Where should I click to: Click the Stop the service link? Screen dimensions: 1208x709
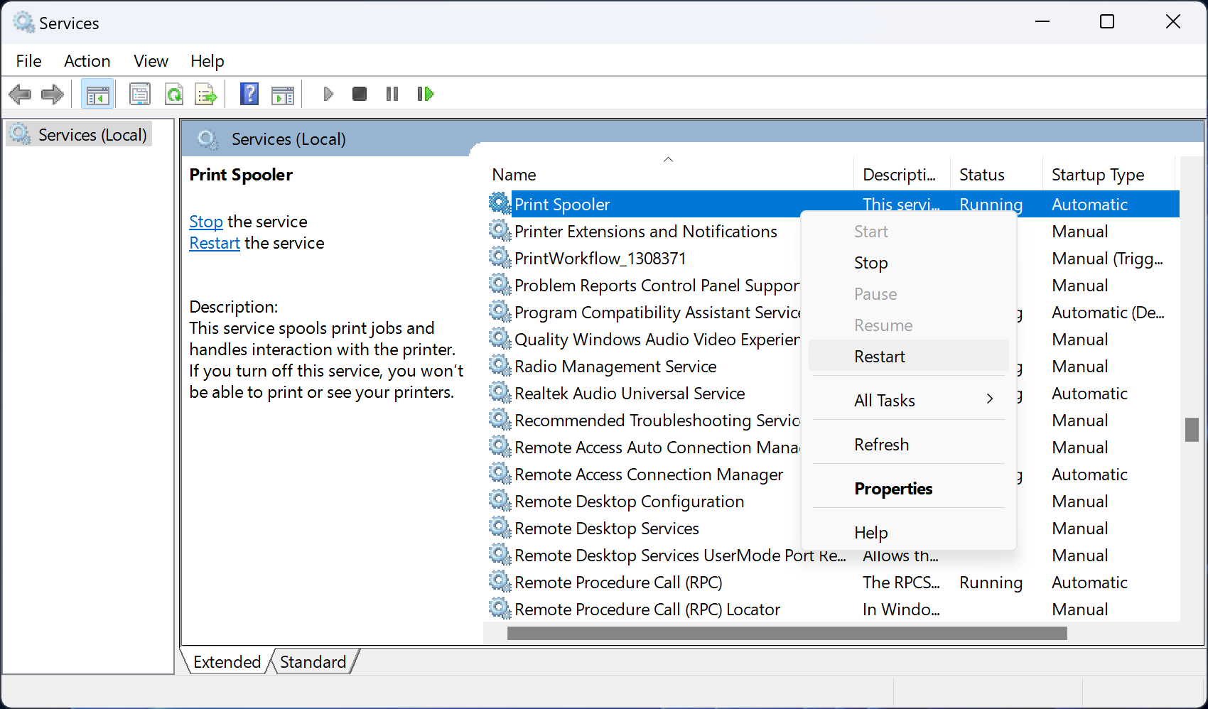(x=206, y=222)
